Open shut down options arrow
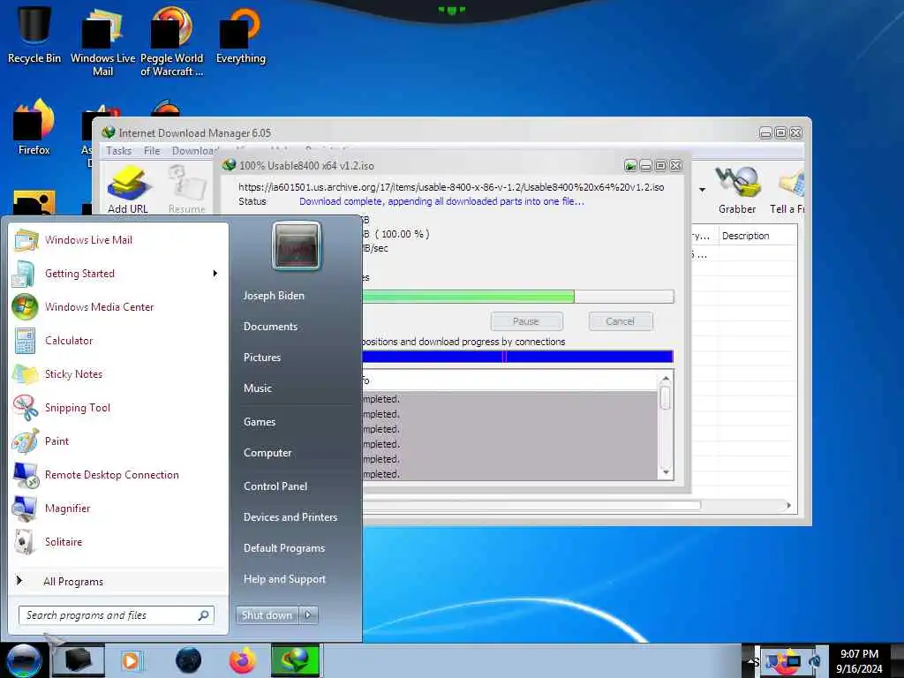The height and width of the screenshot is (678, 904). pyautogui.click(x=308, y=615)
